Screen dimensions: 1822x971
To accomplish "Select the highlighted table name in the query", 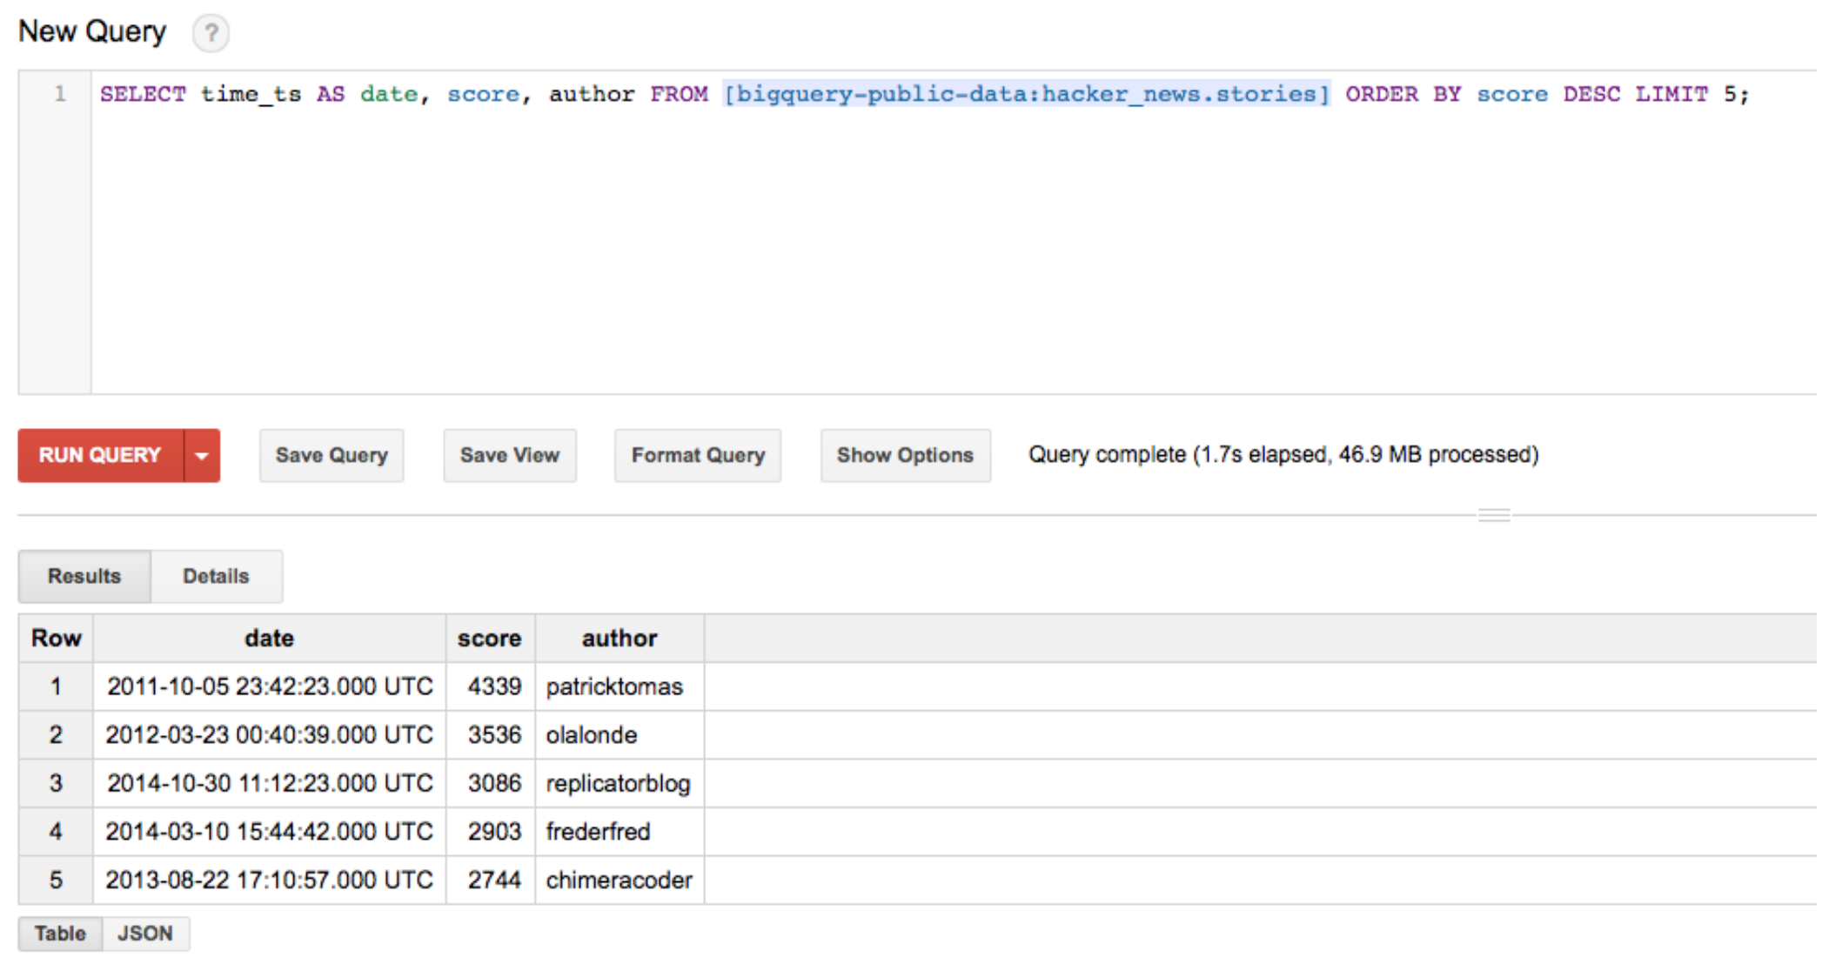I will coord(1027,94).
